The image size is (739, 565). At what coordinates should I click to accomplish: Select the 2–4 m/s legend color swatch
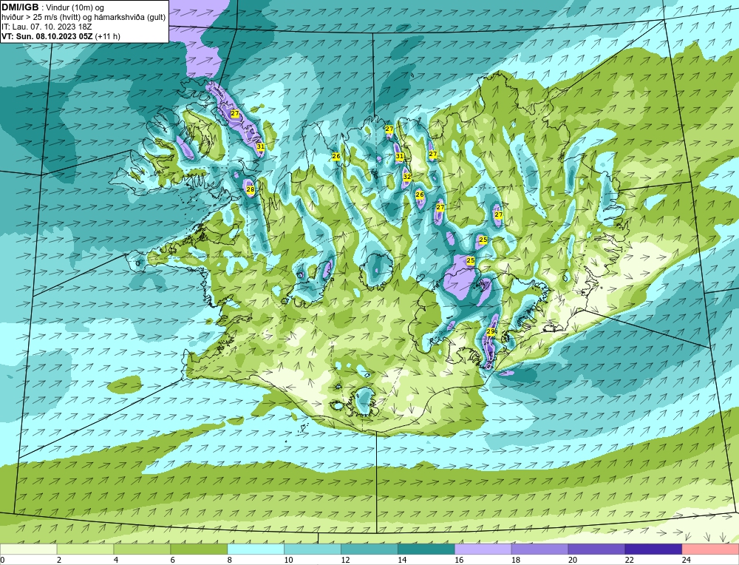tap(85, 549)
